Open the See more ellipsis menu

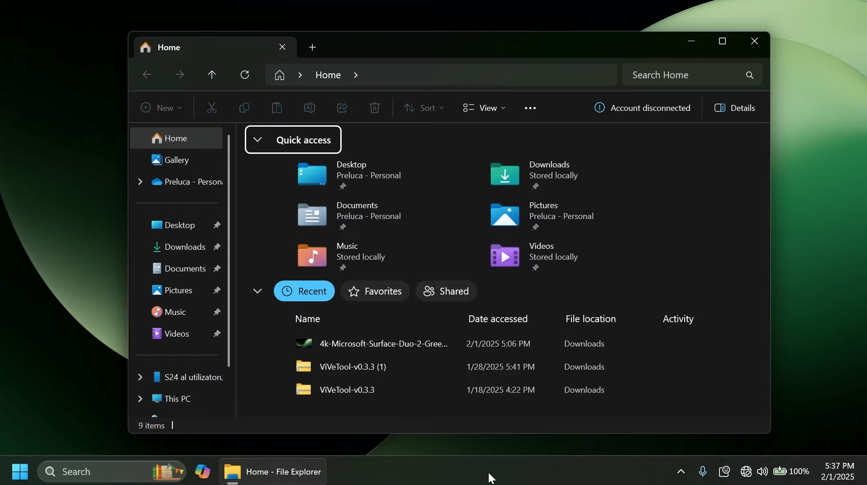(x=530, y=108)
